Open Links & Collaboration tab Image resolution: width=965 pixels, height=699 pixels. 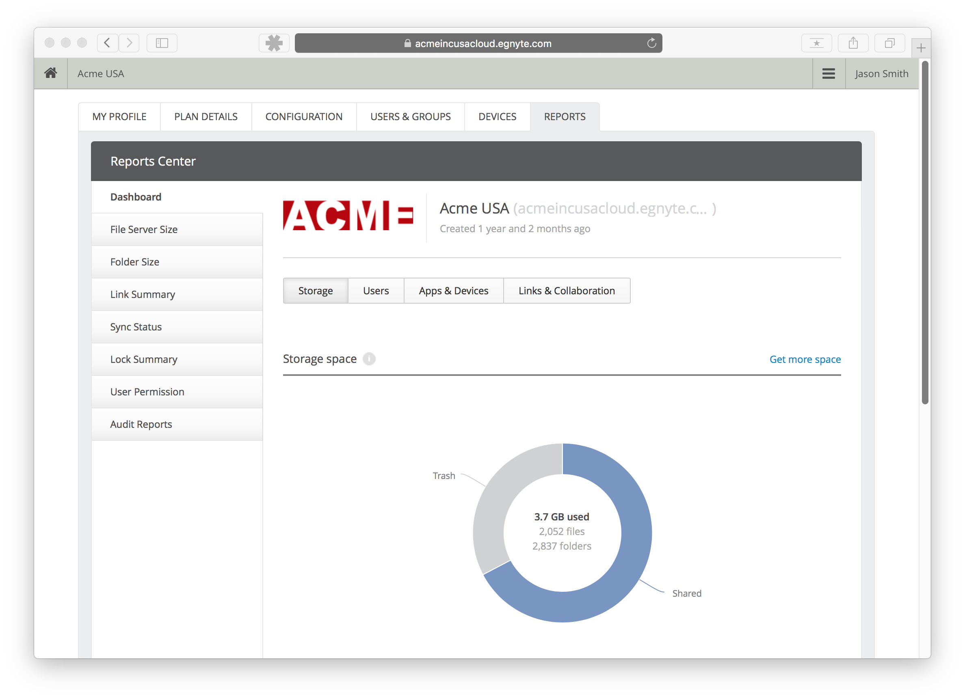coord(566,291)
